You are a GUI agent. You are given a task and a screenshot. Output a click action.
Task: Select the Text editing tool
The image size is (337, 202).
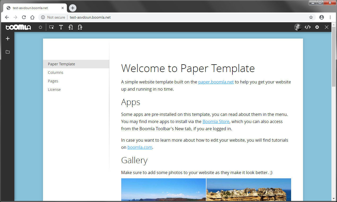pos(61,27)
